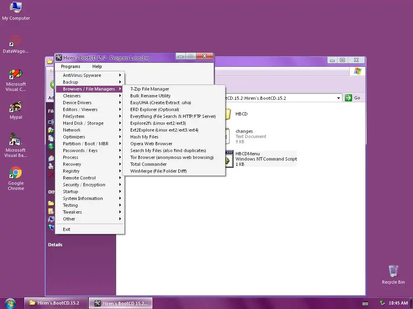Open the Process submenu
Screen dimensions: 413x309
[90, 157]
